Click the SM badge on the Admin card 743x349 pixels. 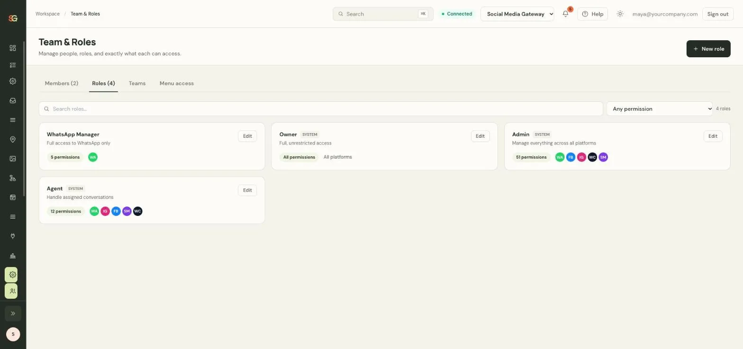(603, 157)
